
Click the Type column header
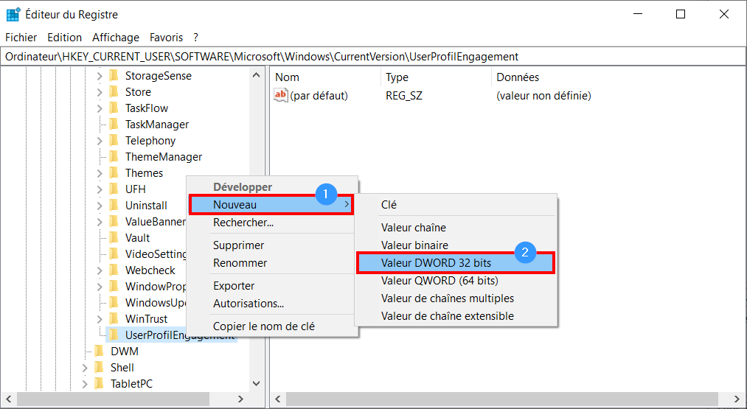click(x=437, y=77)
